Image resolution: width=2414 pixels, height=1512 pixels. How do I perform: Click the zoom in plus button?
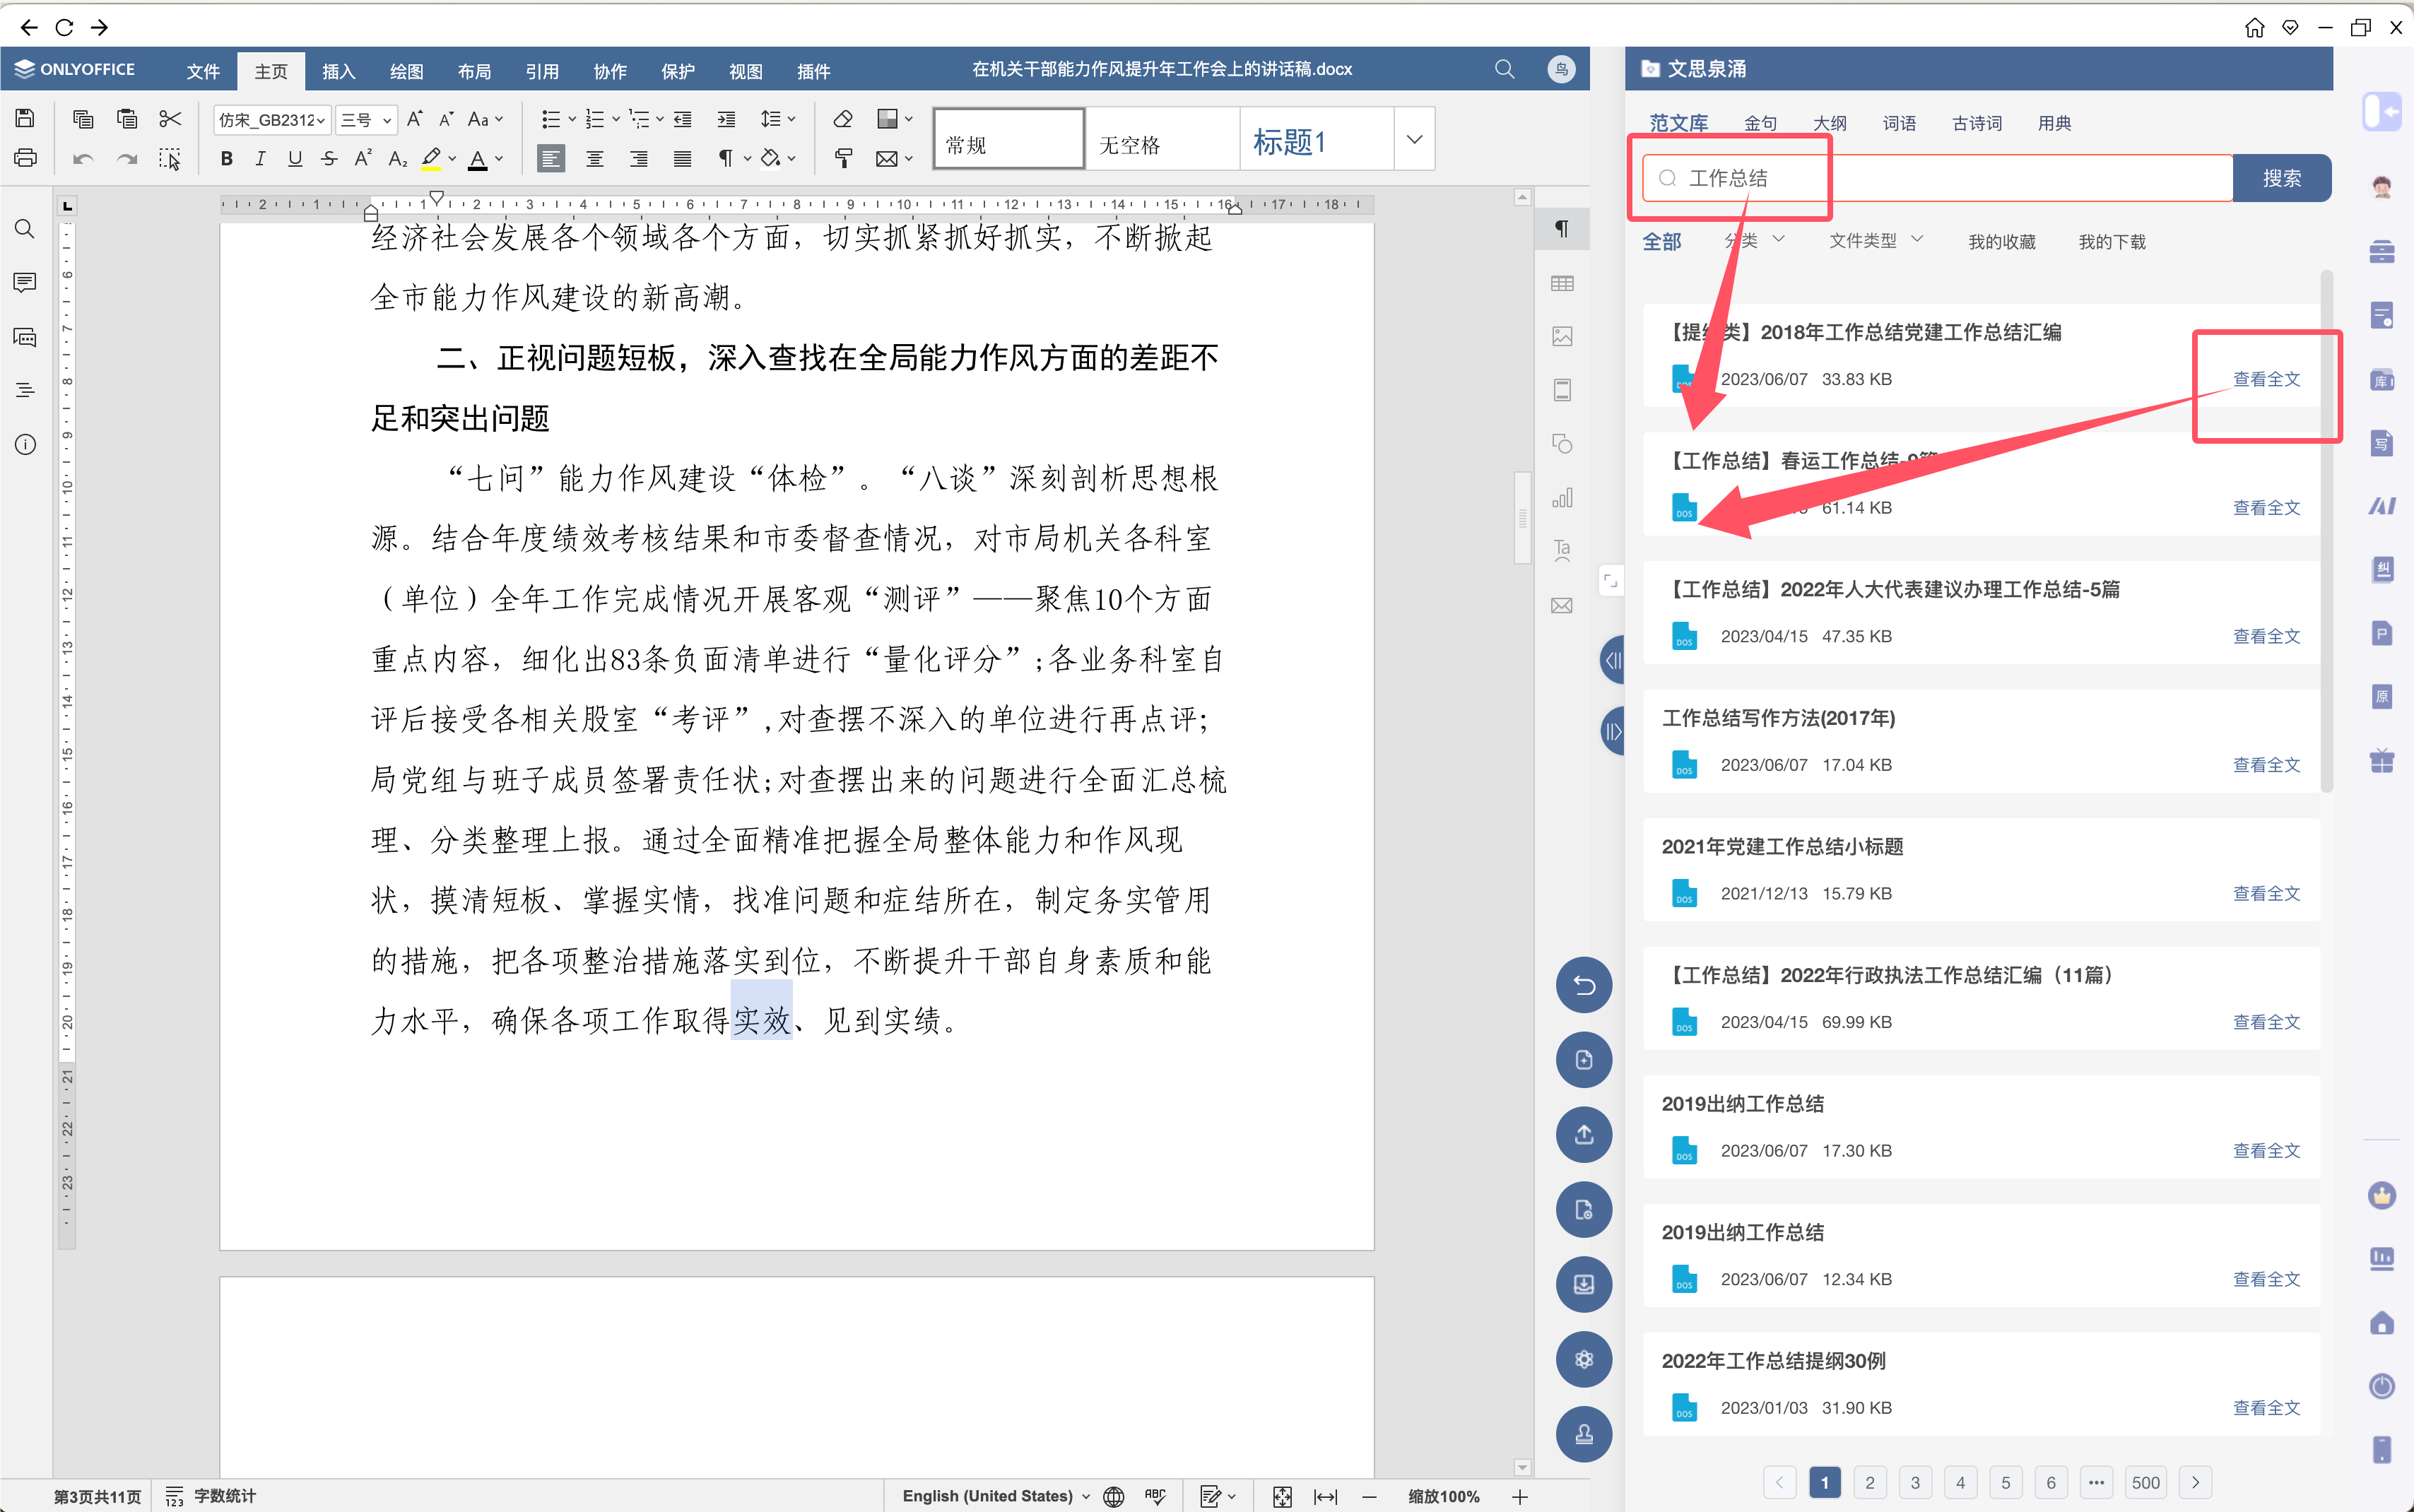coord(1520,1496)
